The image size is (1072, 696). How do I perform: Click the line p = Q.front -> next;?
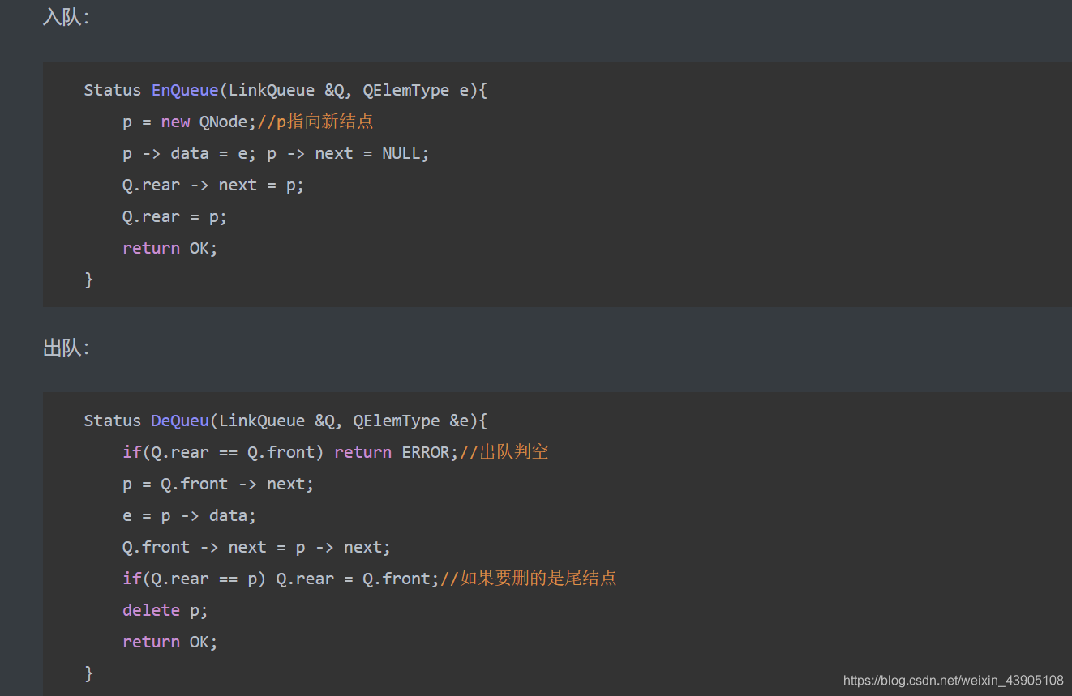click(218, 484)
